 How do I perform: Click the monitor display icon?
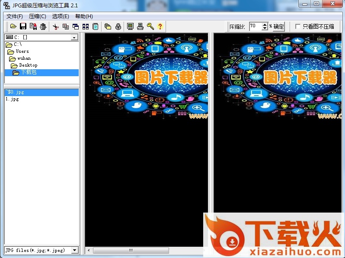tap(130, 26)
